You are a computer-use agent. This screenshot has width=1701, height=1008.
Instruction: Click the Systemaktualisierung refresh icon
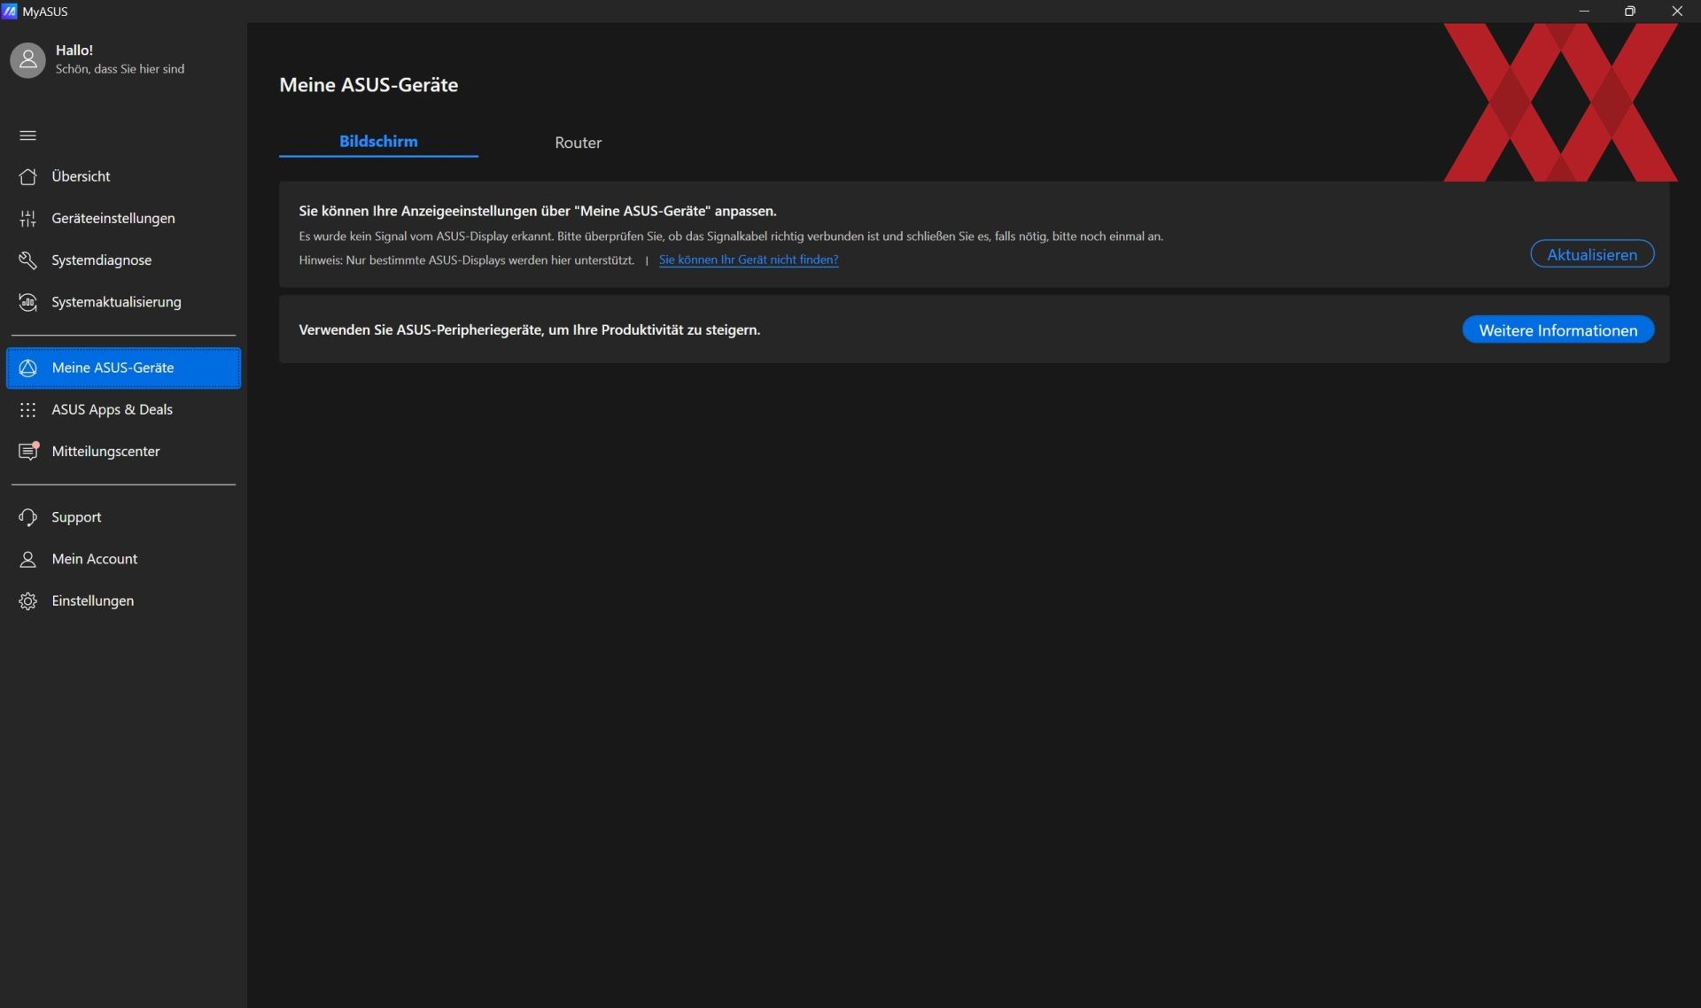27,302
